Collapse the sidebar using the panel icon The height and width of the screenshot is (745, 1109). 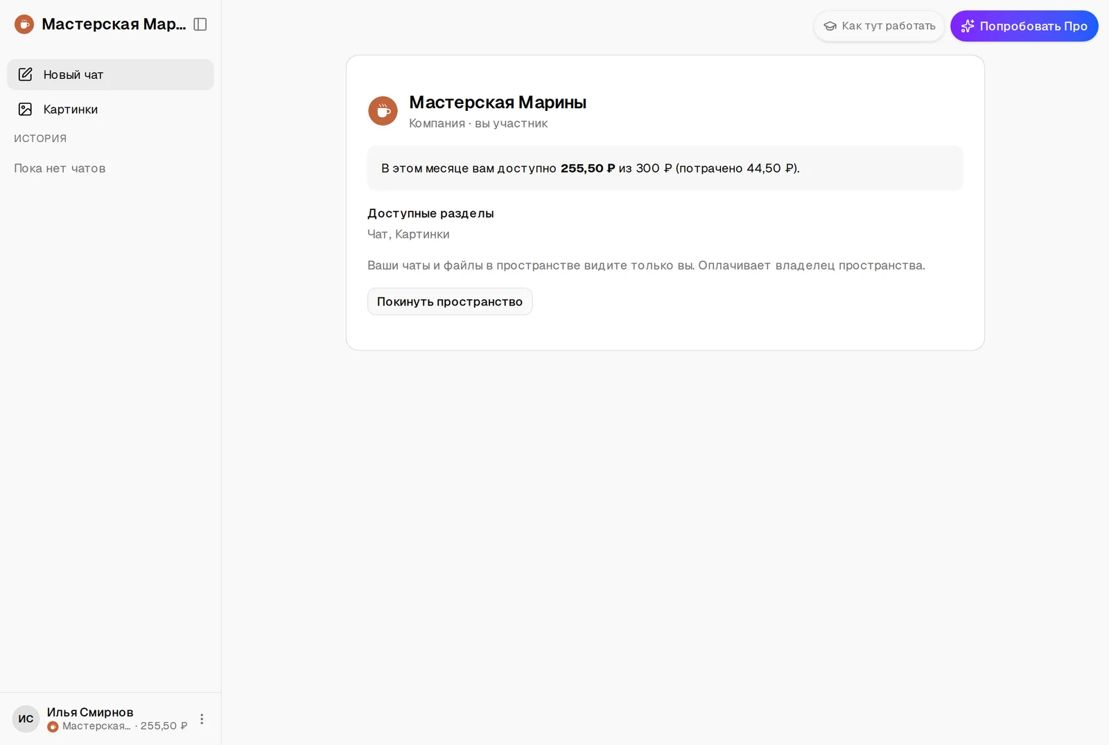(x=200, y=24)
